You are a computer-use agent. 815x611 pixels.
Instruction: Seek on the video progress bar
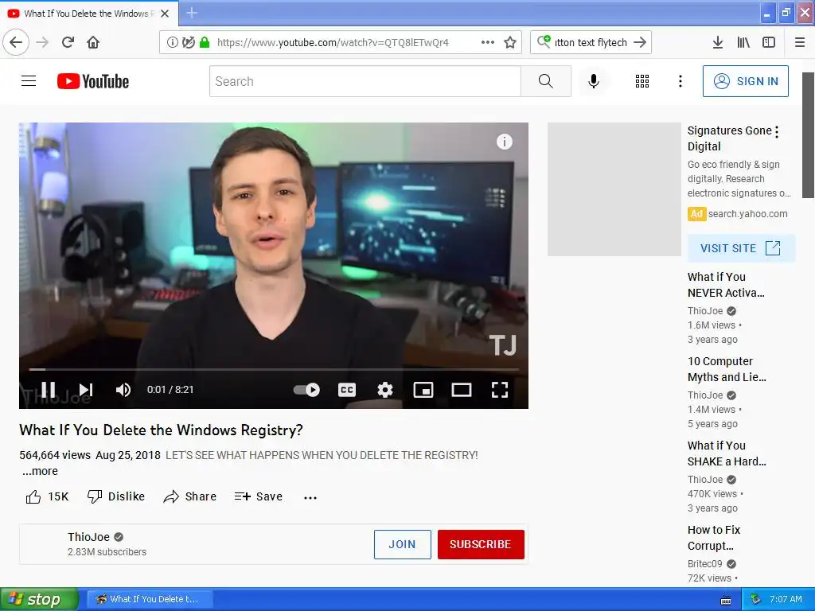pos(274,369)
